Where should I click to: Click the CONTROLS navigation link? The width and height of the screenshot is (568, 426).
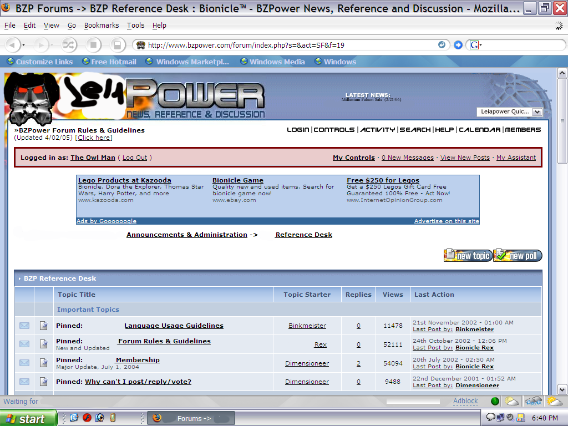334,130
